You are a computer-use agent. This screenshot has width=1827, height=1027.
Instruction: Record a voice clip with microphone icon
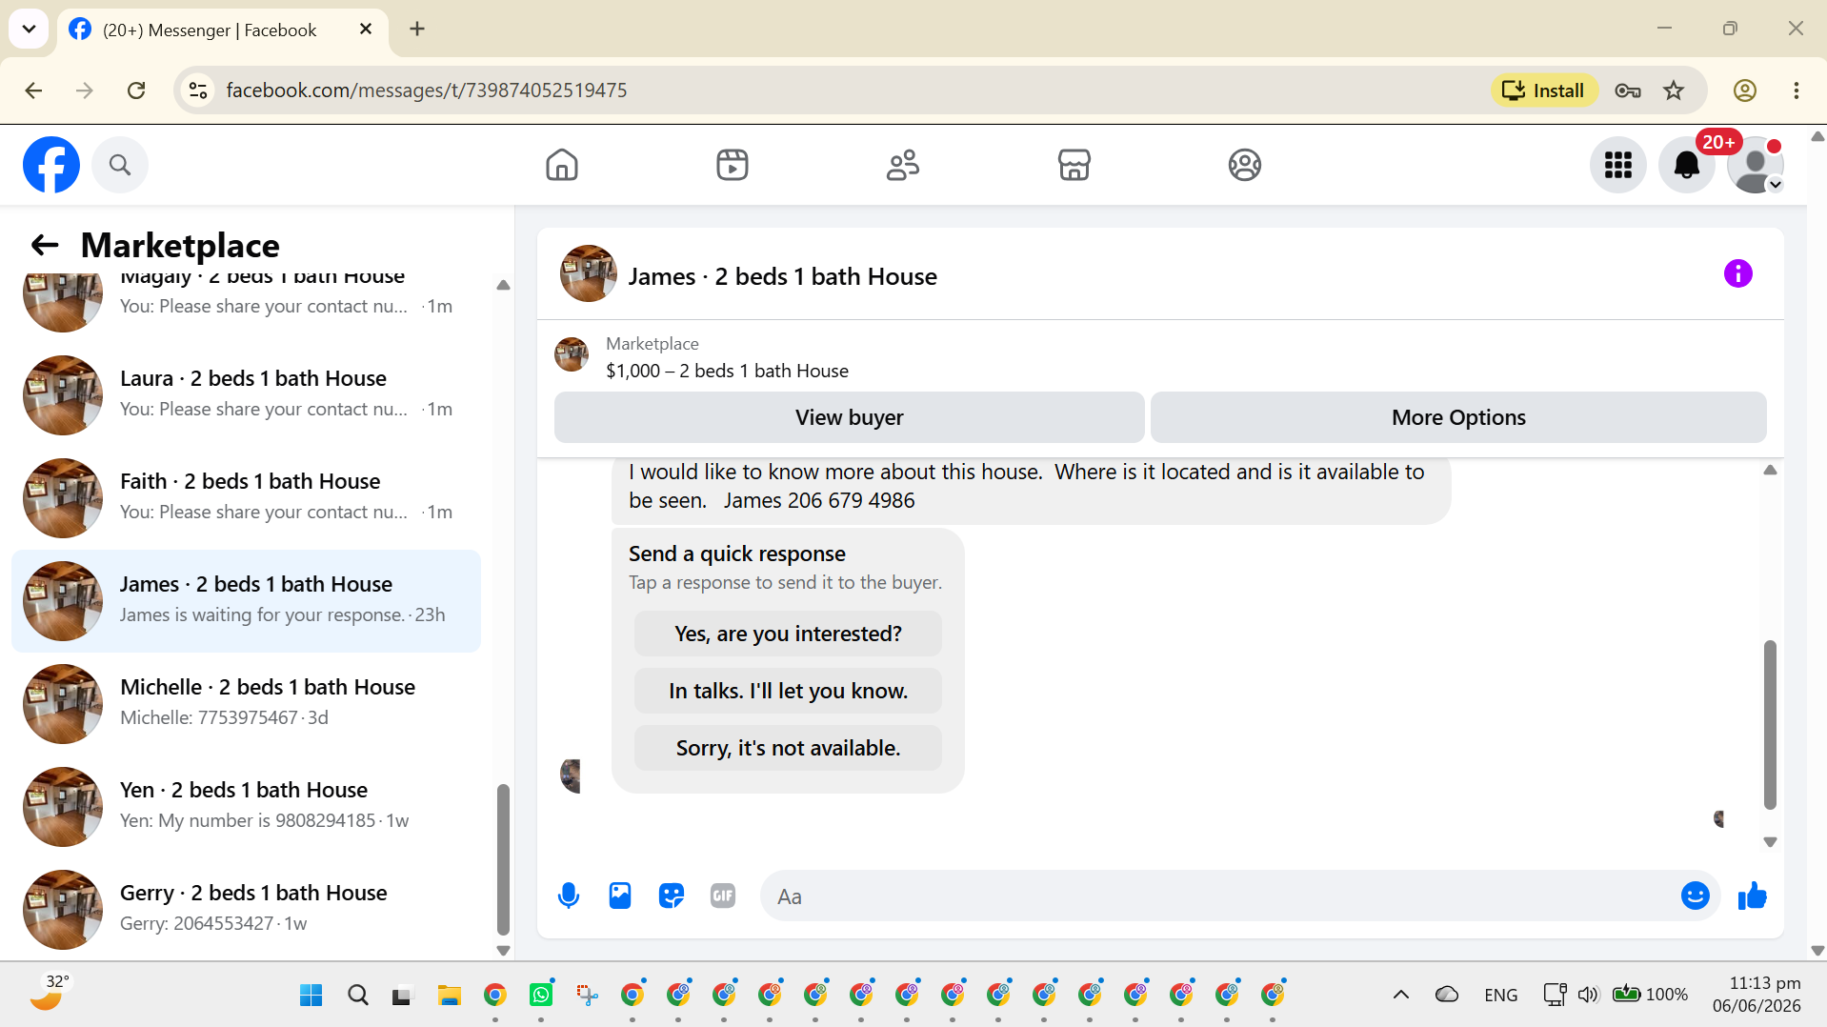[x=569, y=896]
